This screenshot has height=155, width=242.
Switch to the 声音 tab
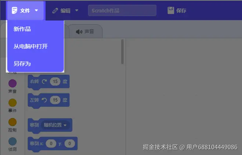coord(86,31)
